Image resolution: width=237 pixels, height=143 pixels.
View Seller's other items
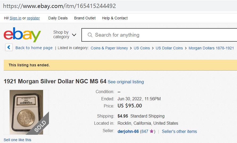point(179,131)
